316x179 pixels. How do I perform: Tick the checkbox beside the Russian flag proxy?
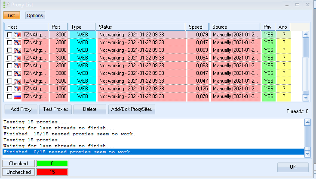click(9, 96)
